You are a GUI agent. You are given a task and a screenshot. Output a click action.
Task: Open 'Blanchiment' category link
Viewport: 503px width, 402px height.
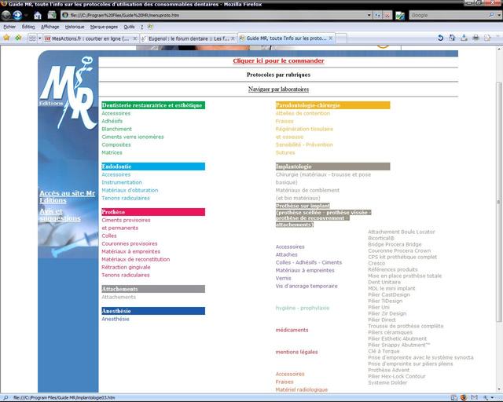click(x=117, y=129)
